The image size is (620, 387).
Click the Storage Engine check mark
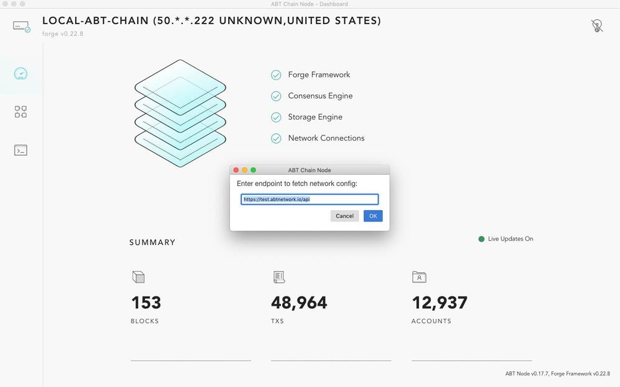[x=276, y=117]
